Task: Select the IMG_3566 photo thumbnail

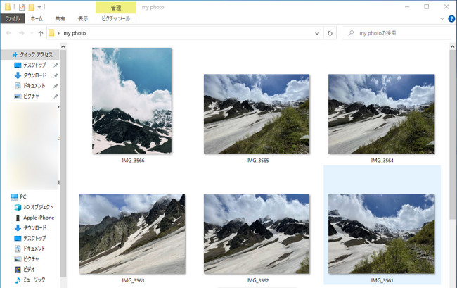Action: 132,101
